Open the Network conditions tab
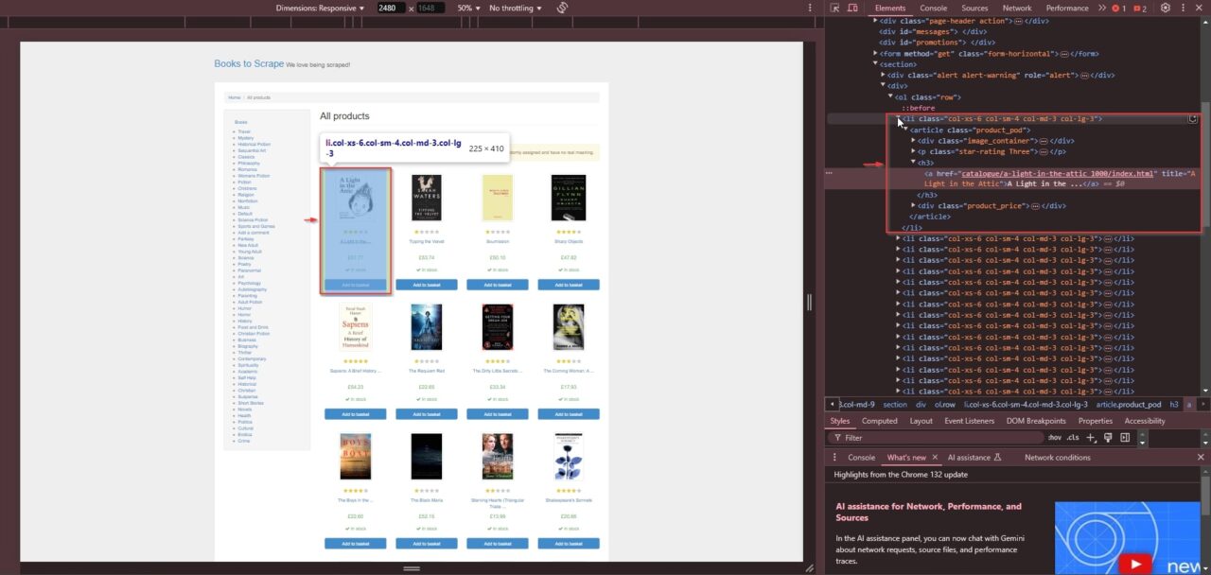This screenshot has width=1211, height=575. click(x=1059, y=457)
